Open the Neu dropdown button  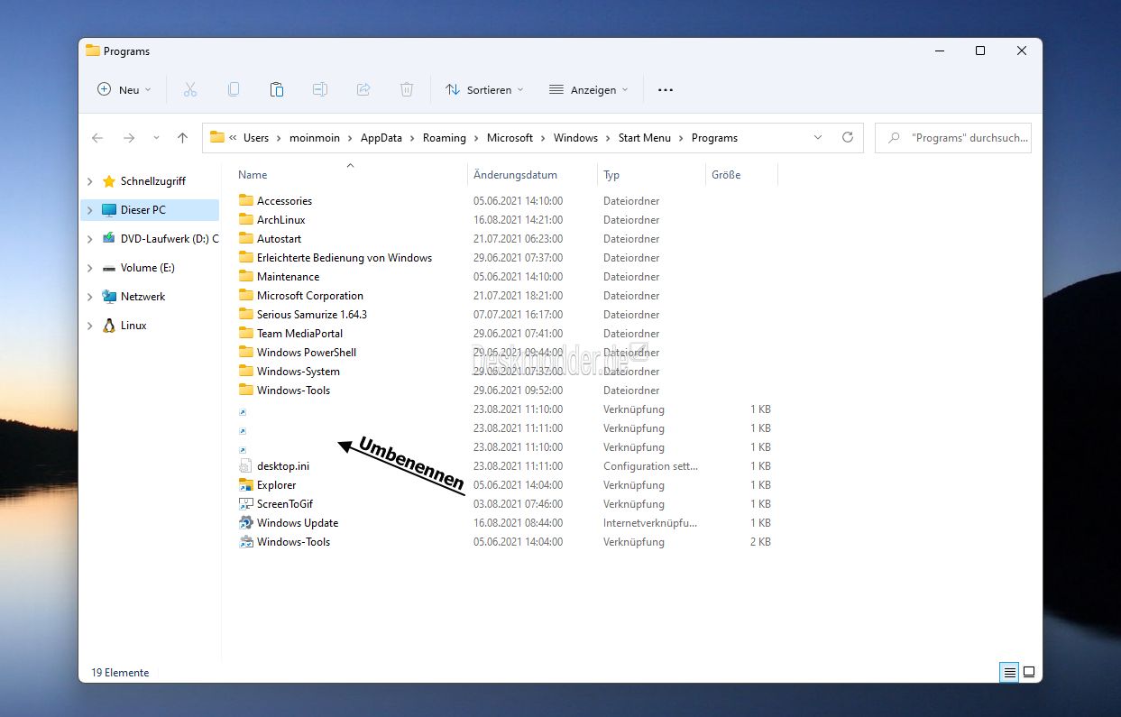tap(125, 89)
